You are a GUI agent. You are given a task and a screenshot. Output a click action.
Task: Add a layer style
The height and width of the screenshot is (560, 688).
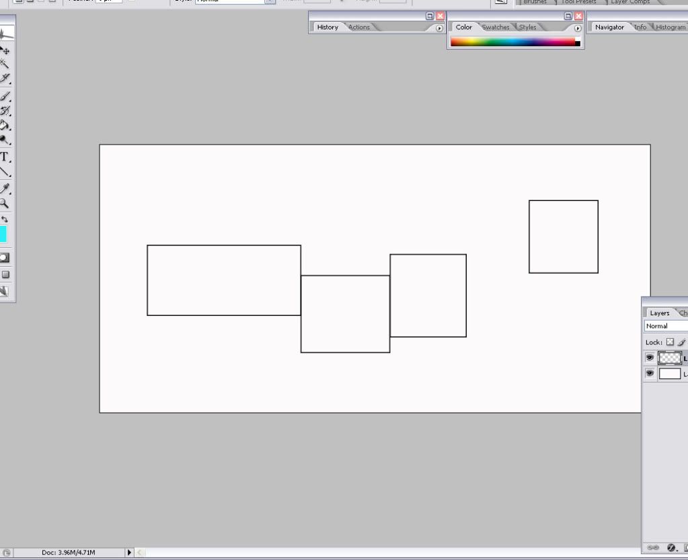pos(671,547)
